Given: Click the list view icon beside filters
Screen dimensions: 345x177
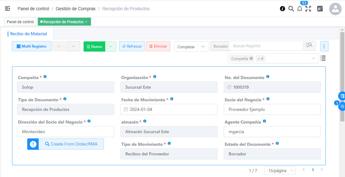Looking at the screenshot, I should click(x=323, y=58).
